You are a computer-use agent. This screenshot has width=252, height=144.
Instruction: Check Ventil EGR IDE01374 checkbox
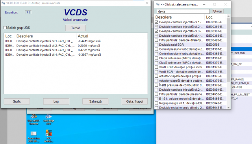pyautogui.click(x=156, y=72)
